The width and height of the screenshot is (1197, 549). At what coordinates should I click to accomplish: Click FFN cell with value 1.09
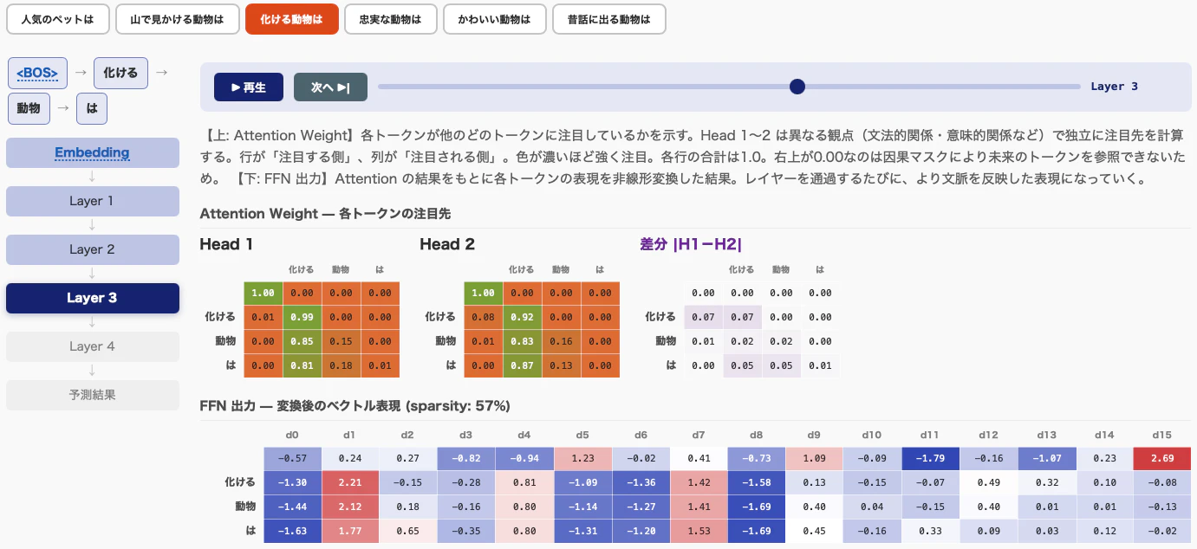pyautogui.click(x=813, y=458)
